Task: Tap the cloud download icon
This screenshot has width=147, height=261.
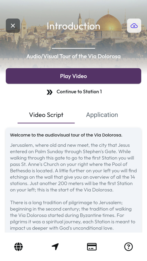Action: pyautogui.click(x=134, y=25)
